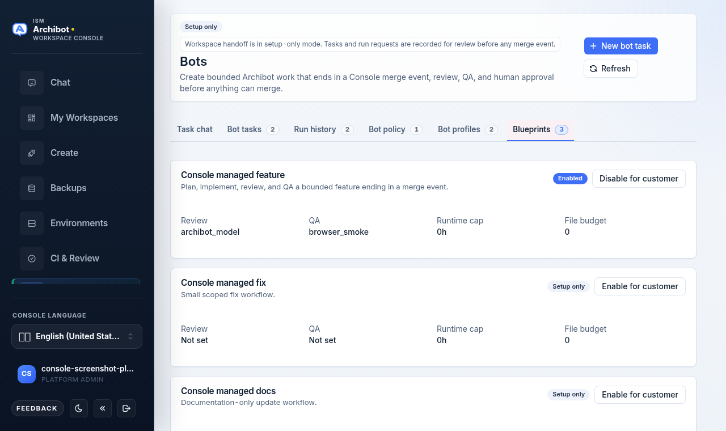
Task: Open CI & Review menu item
Action: click(x=77, y=259)
